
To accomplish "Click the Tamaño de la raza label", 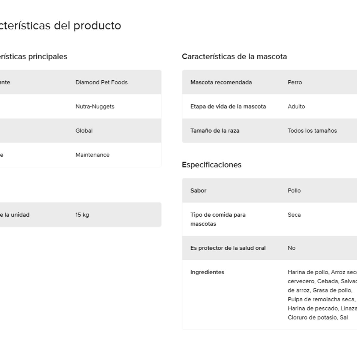I will click(214, 131).
